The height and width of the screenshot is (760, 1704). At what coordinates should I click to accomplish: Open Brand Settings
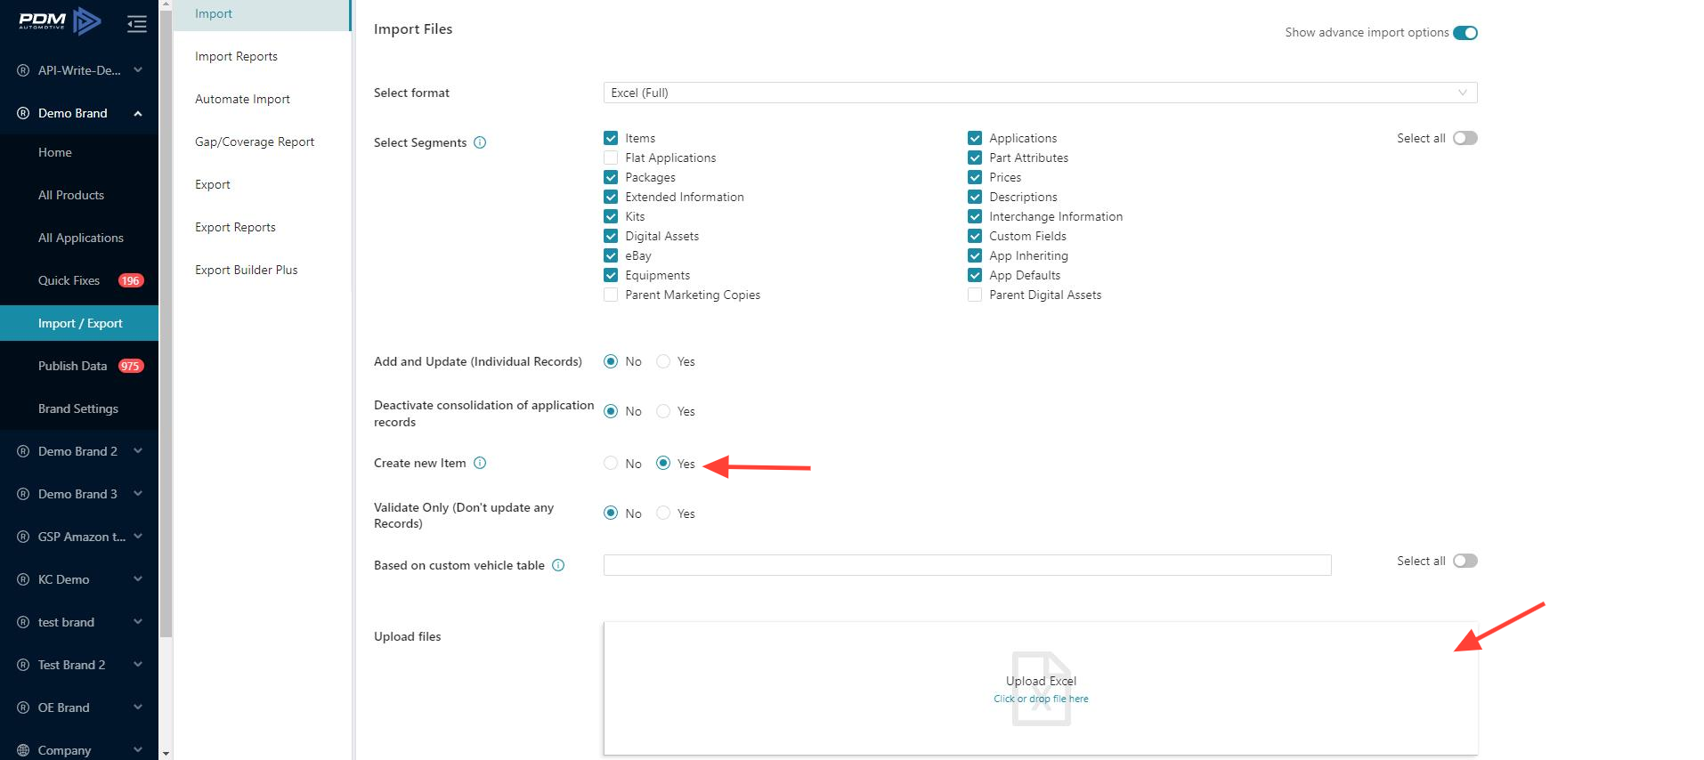tap(78, 408)
